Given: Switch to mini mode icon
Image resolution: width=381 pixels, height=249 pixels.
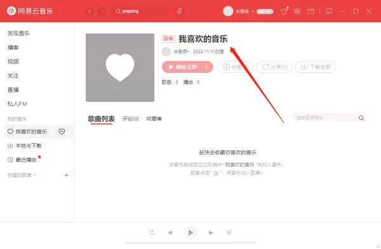Looking at the screenshot, I should [x=329, y=11].
